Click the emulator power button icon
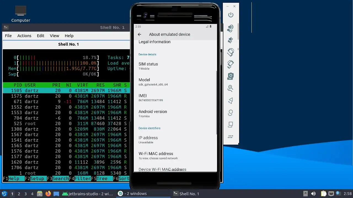Viewport: 353px width, 198px height. tap(231, 15)
